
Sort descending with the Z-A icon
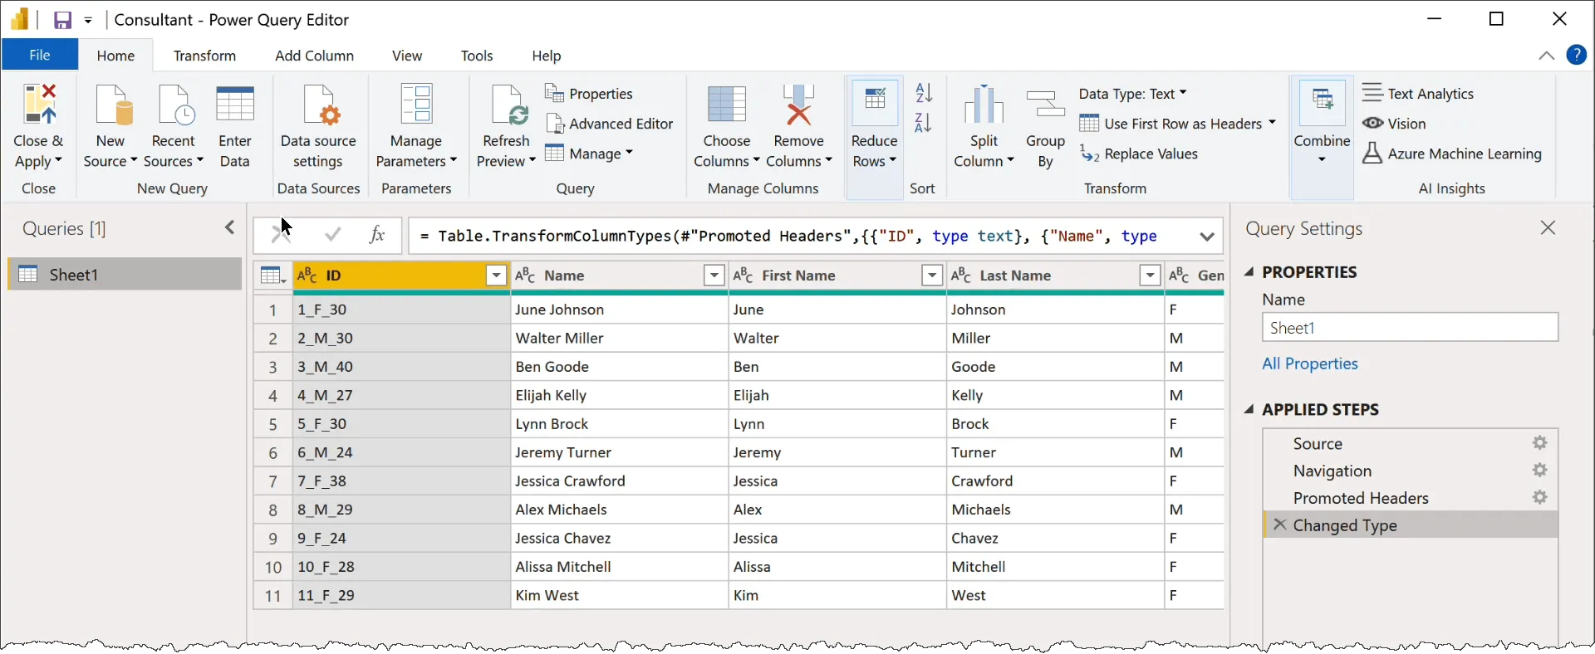pos(924,124)
